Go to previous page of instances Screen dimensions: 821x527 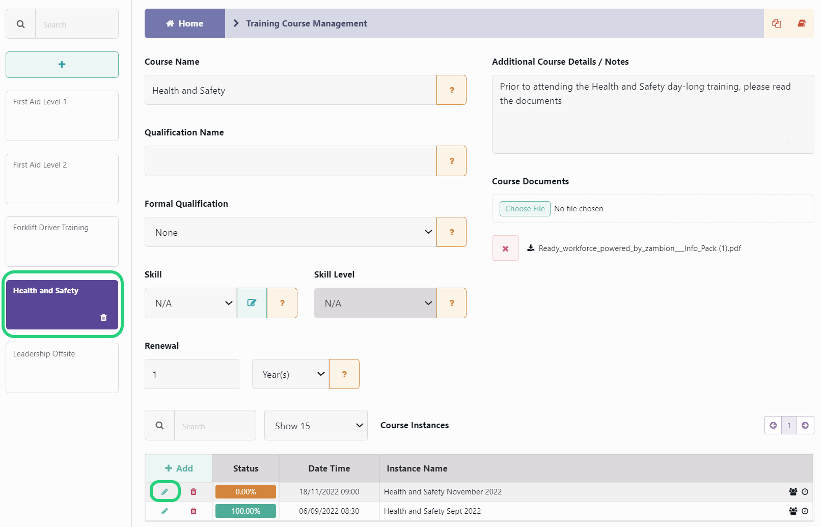coord(773,425)
